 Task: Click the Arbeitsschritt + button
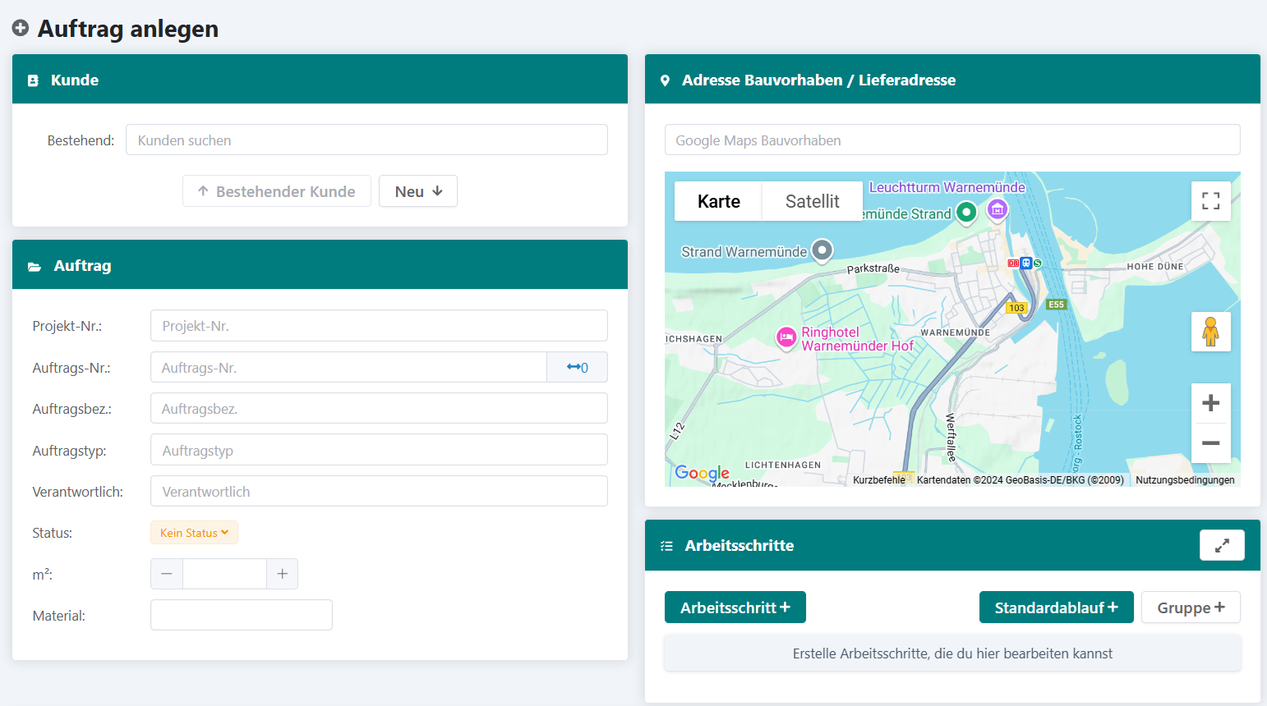click(735, 607)
